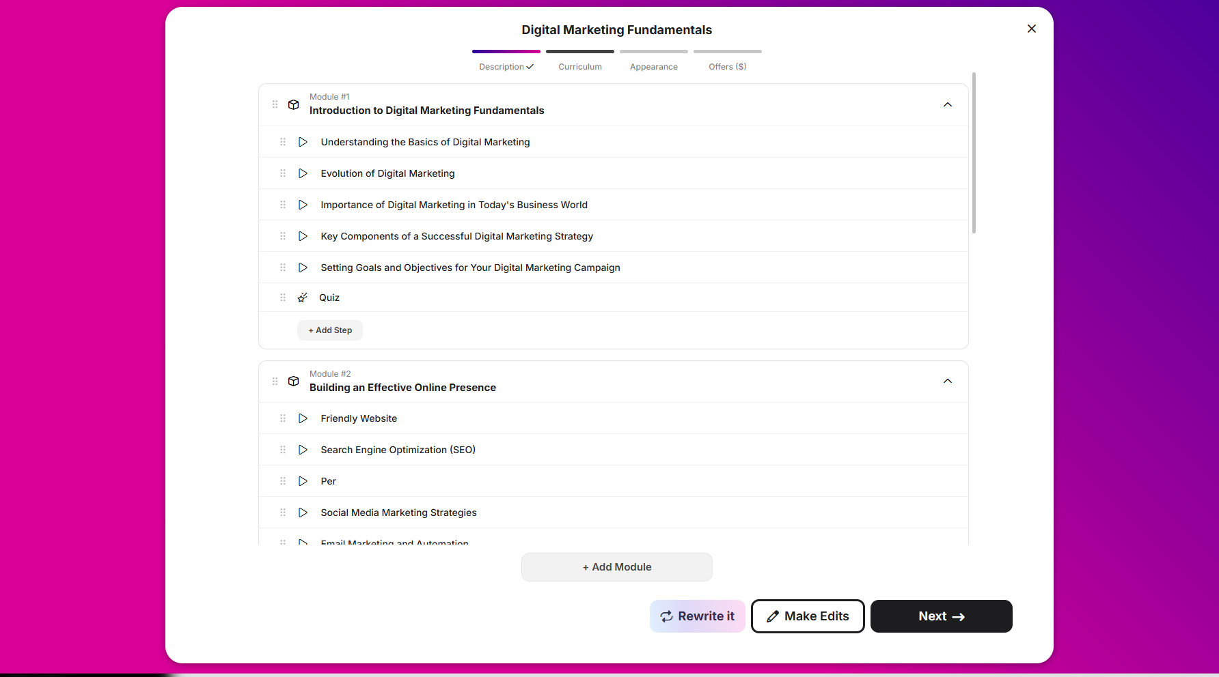The image size is (1219, 677).
Task: Select the Building an Effective Online Presence title
Action: coord(402,388)
